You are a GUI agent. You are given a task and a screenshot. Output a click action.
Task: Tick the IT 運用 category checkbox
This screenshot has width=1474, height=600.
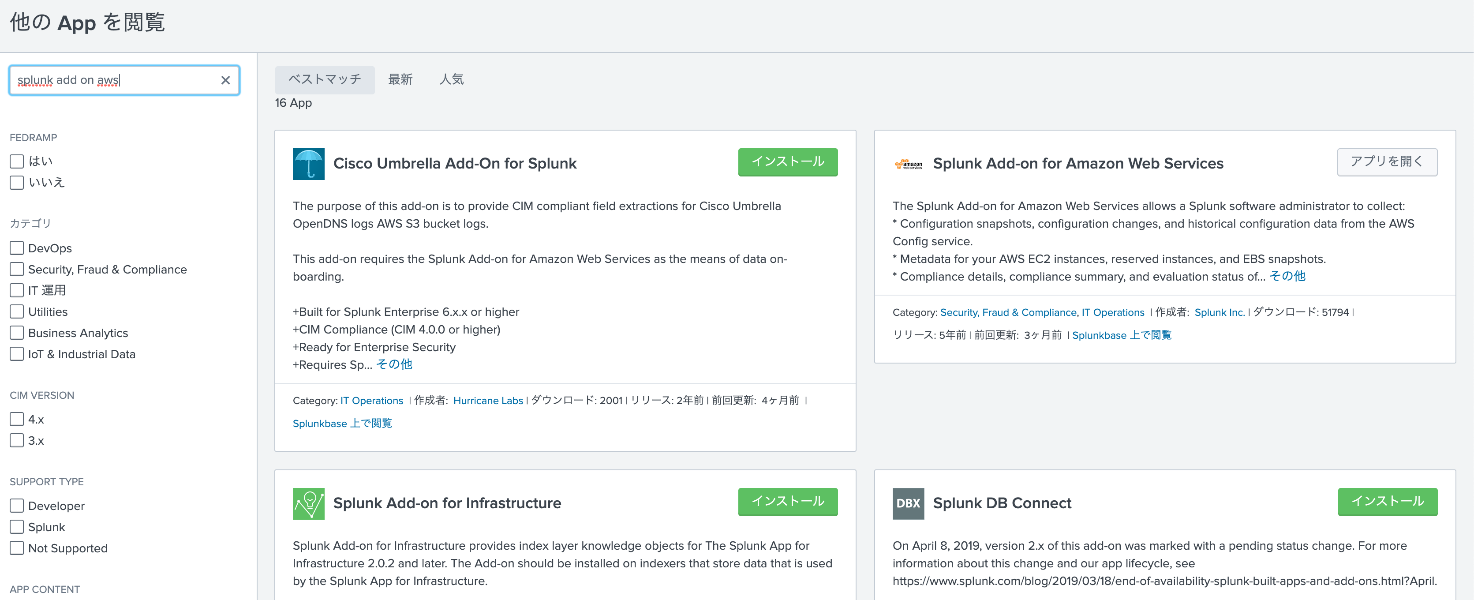click(x=17, y=290)
